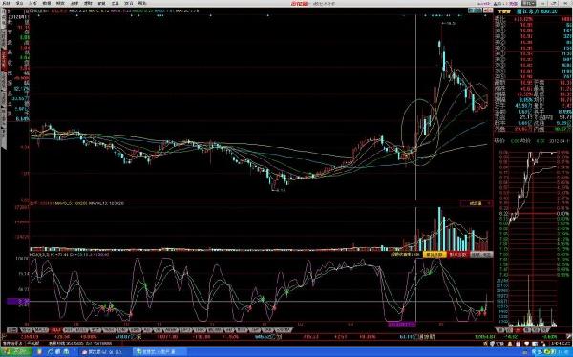Click the red button above the KDJ panel
Image resolution: width=573 pixels, height=357 pixels.
[457, 254]
